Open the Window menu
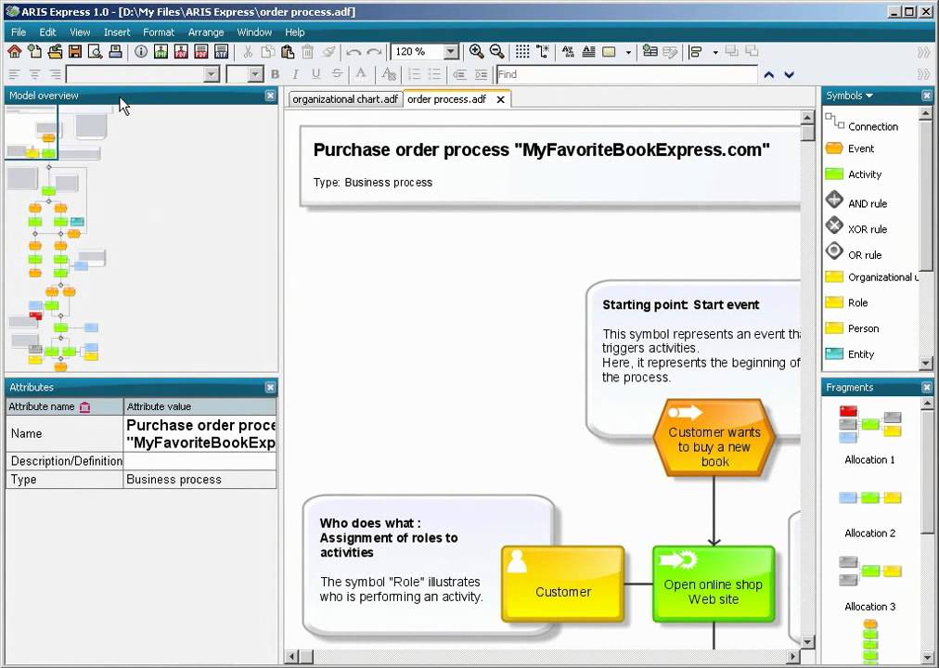 point(254,32)
